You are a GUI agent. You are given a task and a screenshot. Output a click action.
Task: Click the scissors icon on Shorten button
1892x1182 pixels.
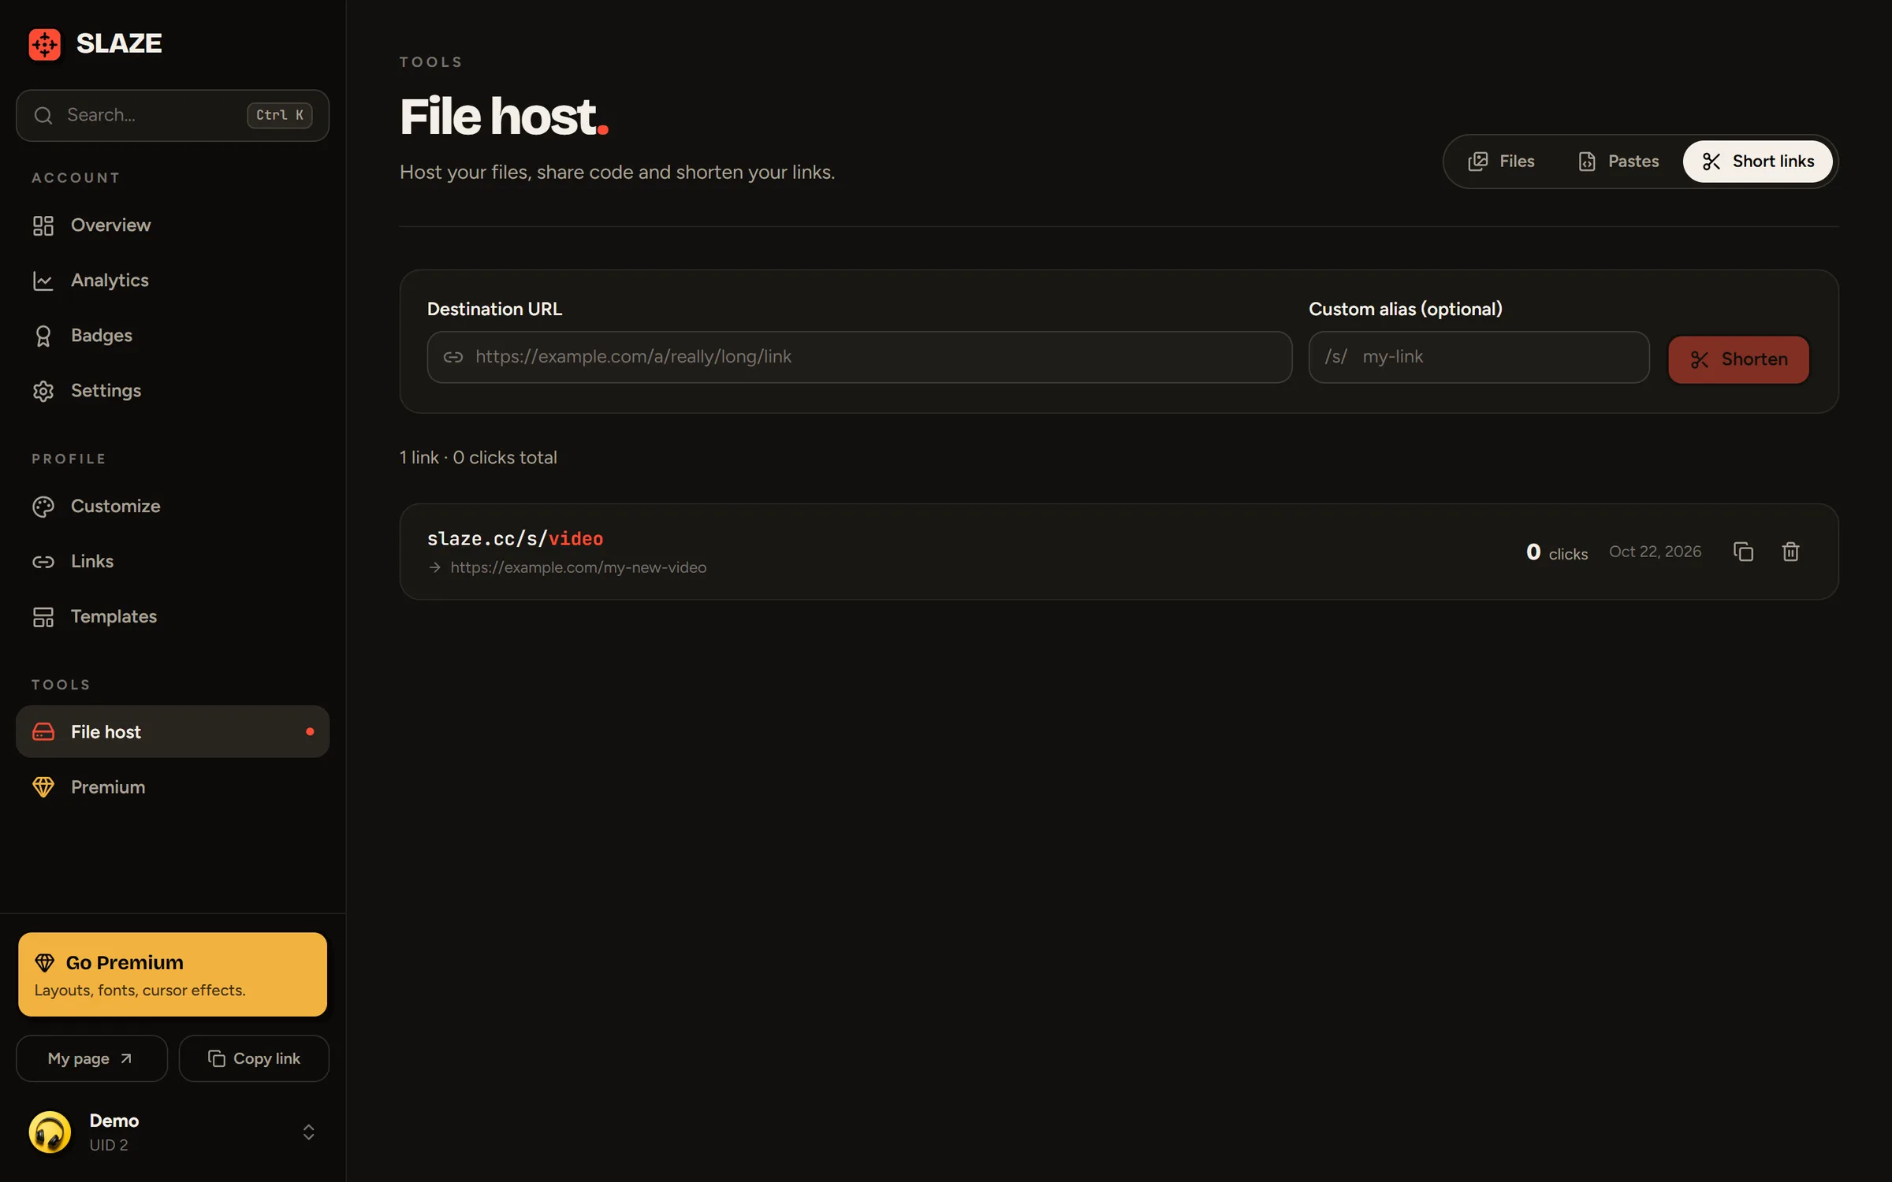pos(1700,360)
